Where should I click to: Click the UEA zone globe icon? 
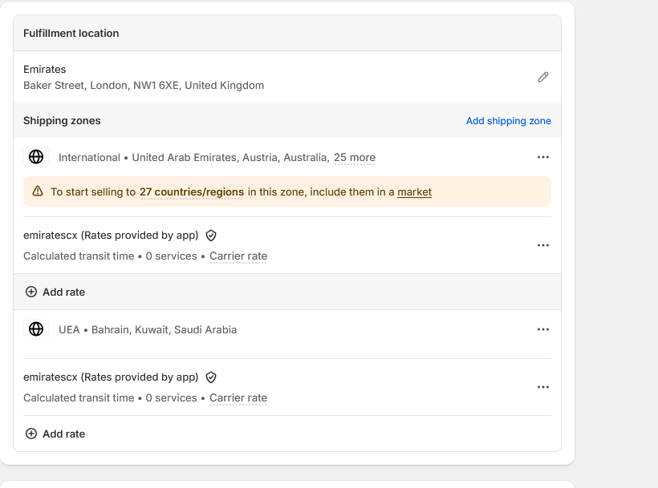pos(36,329)
